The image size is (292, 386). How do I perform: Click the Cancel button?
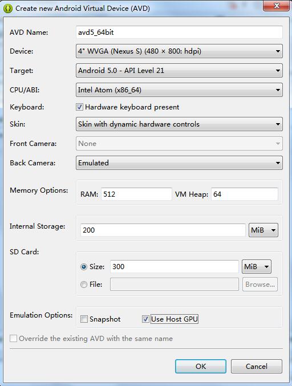click(257, 366)
